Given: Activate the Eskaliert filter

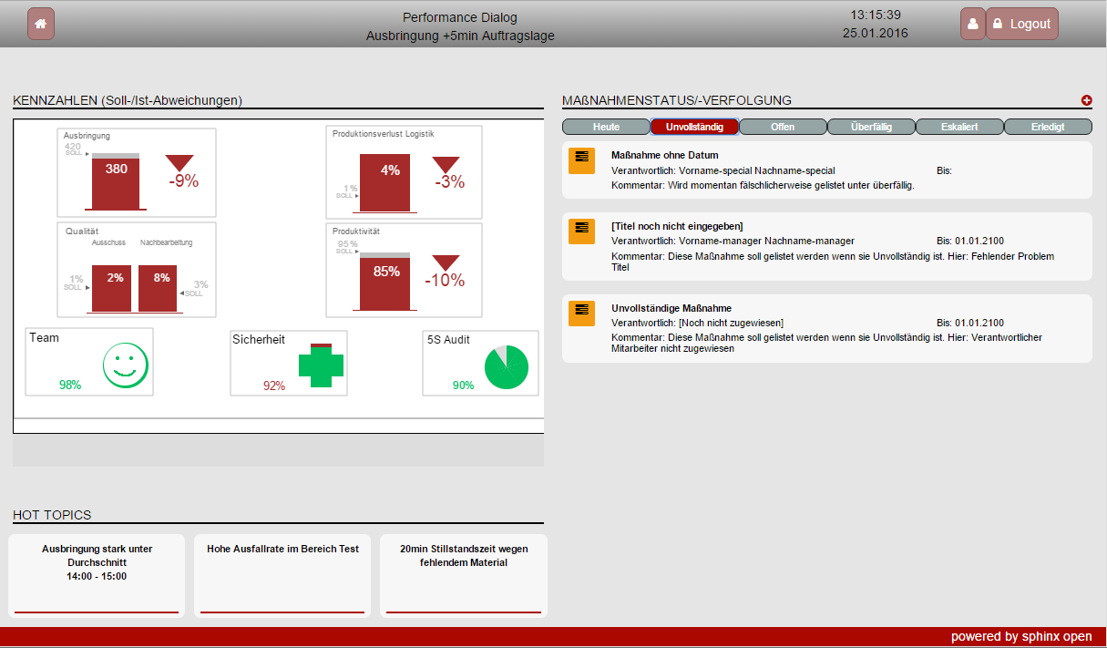Looking at the screenshot, I should click(x=959, y=126).
